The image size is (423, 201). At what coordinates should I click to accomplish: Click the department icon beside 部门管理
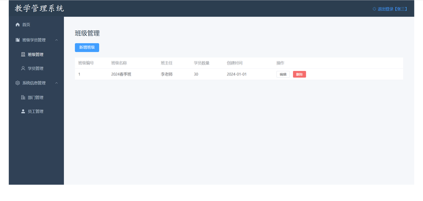[23, 97]
